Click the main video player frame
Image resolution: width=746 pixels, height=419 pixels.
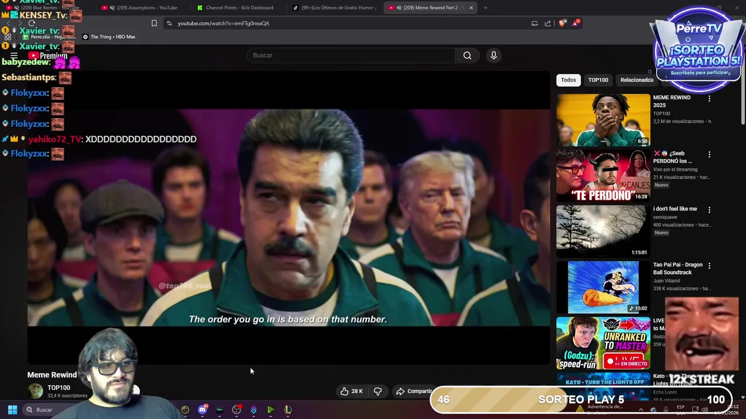[288, 218]
